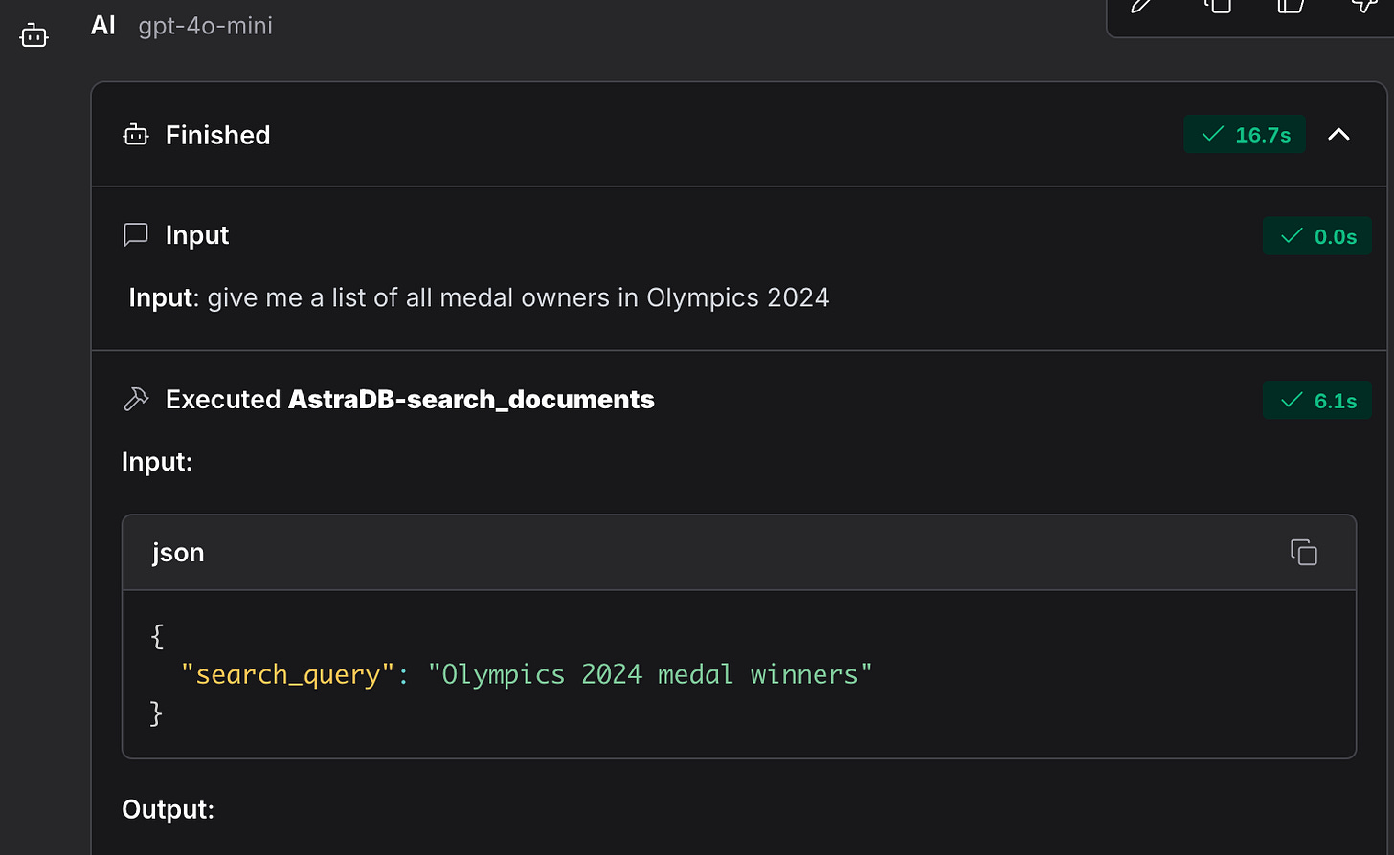Collapse the Finished execution panel

[1338, 135]
